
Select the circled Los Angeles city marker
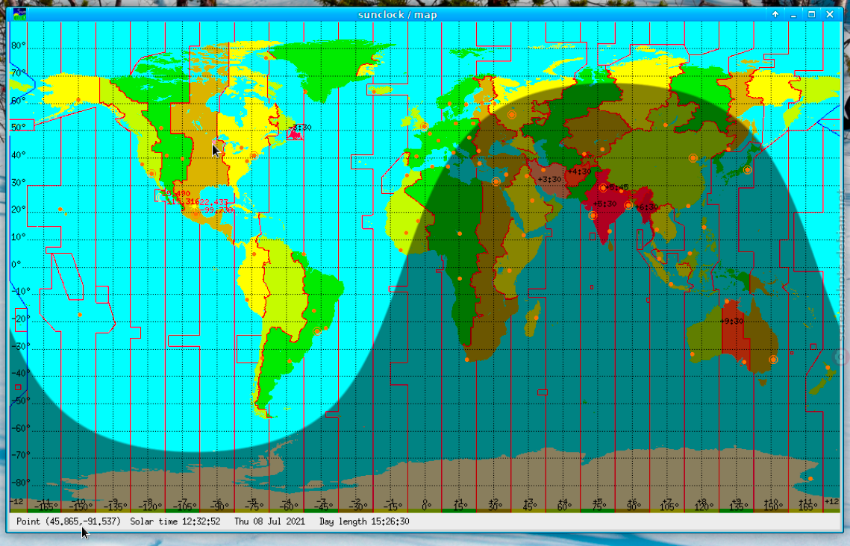point(151,174)
